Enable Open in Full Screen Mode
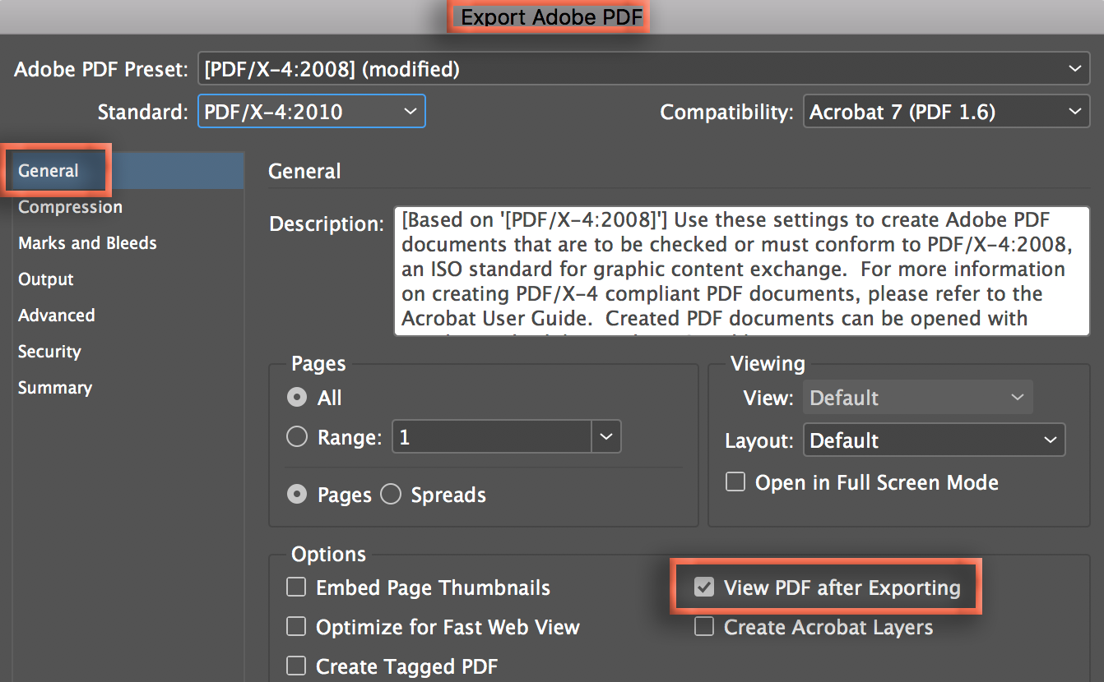Viewport: 1104px width, 682px height. [735, 482]
